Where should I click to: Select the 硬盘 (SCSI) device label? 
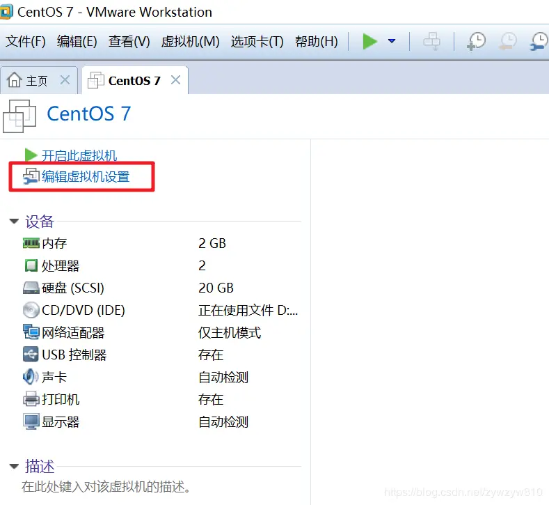click(73, 288)
